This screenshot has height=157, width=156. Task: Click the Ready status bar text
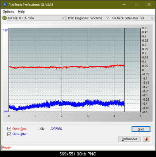pyautogui.click(x=6, y=148)
